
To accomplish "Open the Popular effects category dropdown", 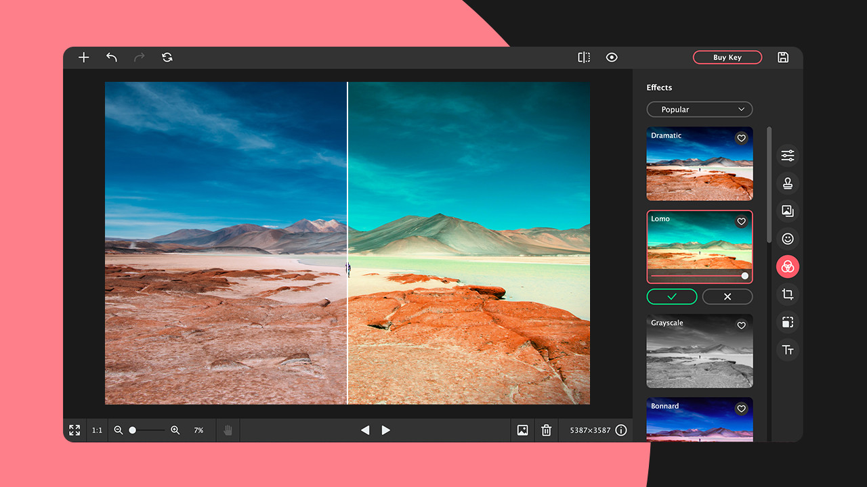I will pyautogui.click(x=699, y=109).
